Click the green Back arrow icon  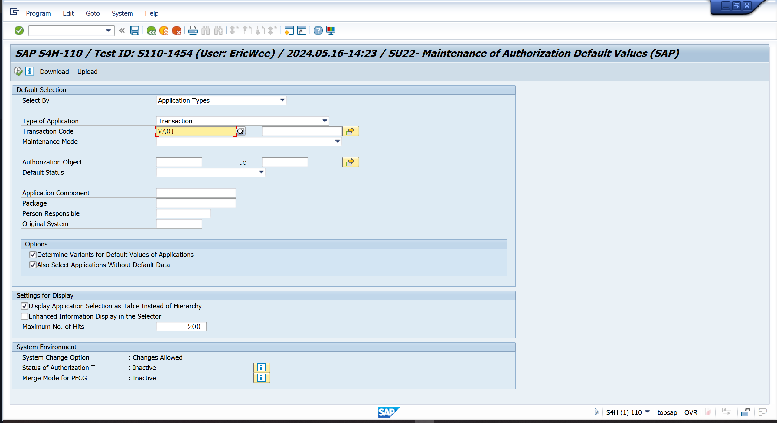151,30
